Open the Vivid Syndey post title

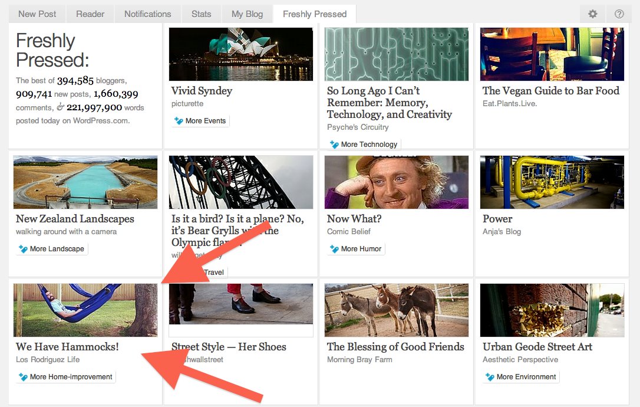[x=202, y=91]
